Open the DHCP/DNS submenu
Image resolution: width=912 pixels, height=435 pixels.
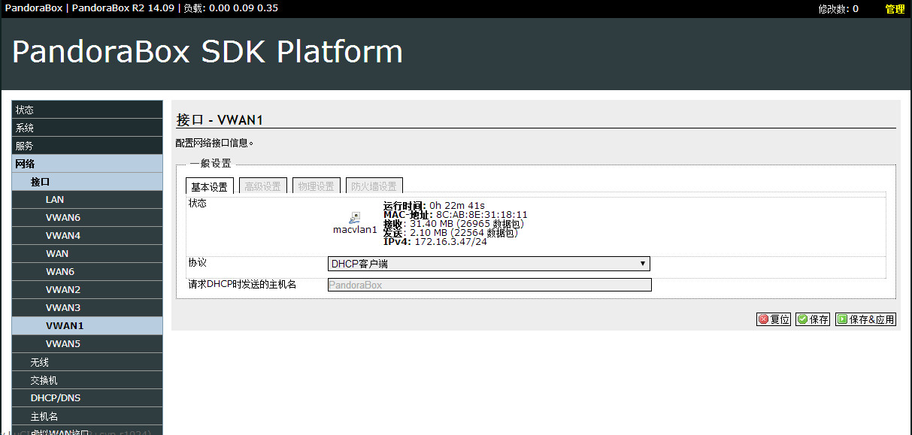[x=87, y=398]
